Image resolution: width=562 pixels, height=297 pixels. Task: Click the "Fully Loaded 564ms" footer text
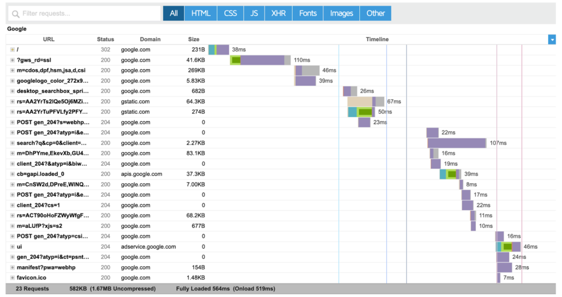point(203,289)
